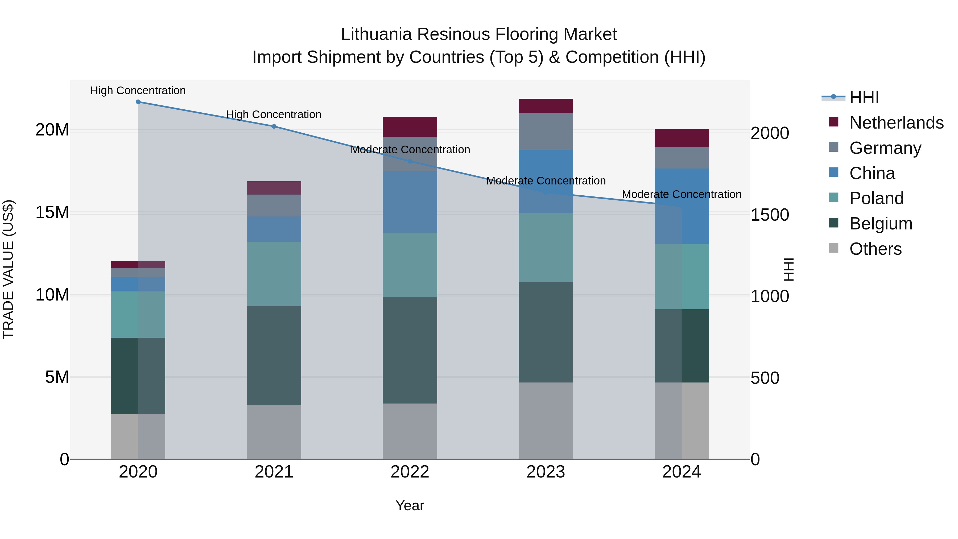The height and width of the screenshot is (539, 958).
Task: Click the 1000 HHI axis tick
Action: pos(770,297)
